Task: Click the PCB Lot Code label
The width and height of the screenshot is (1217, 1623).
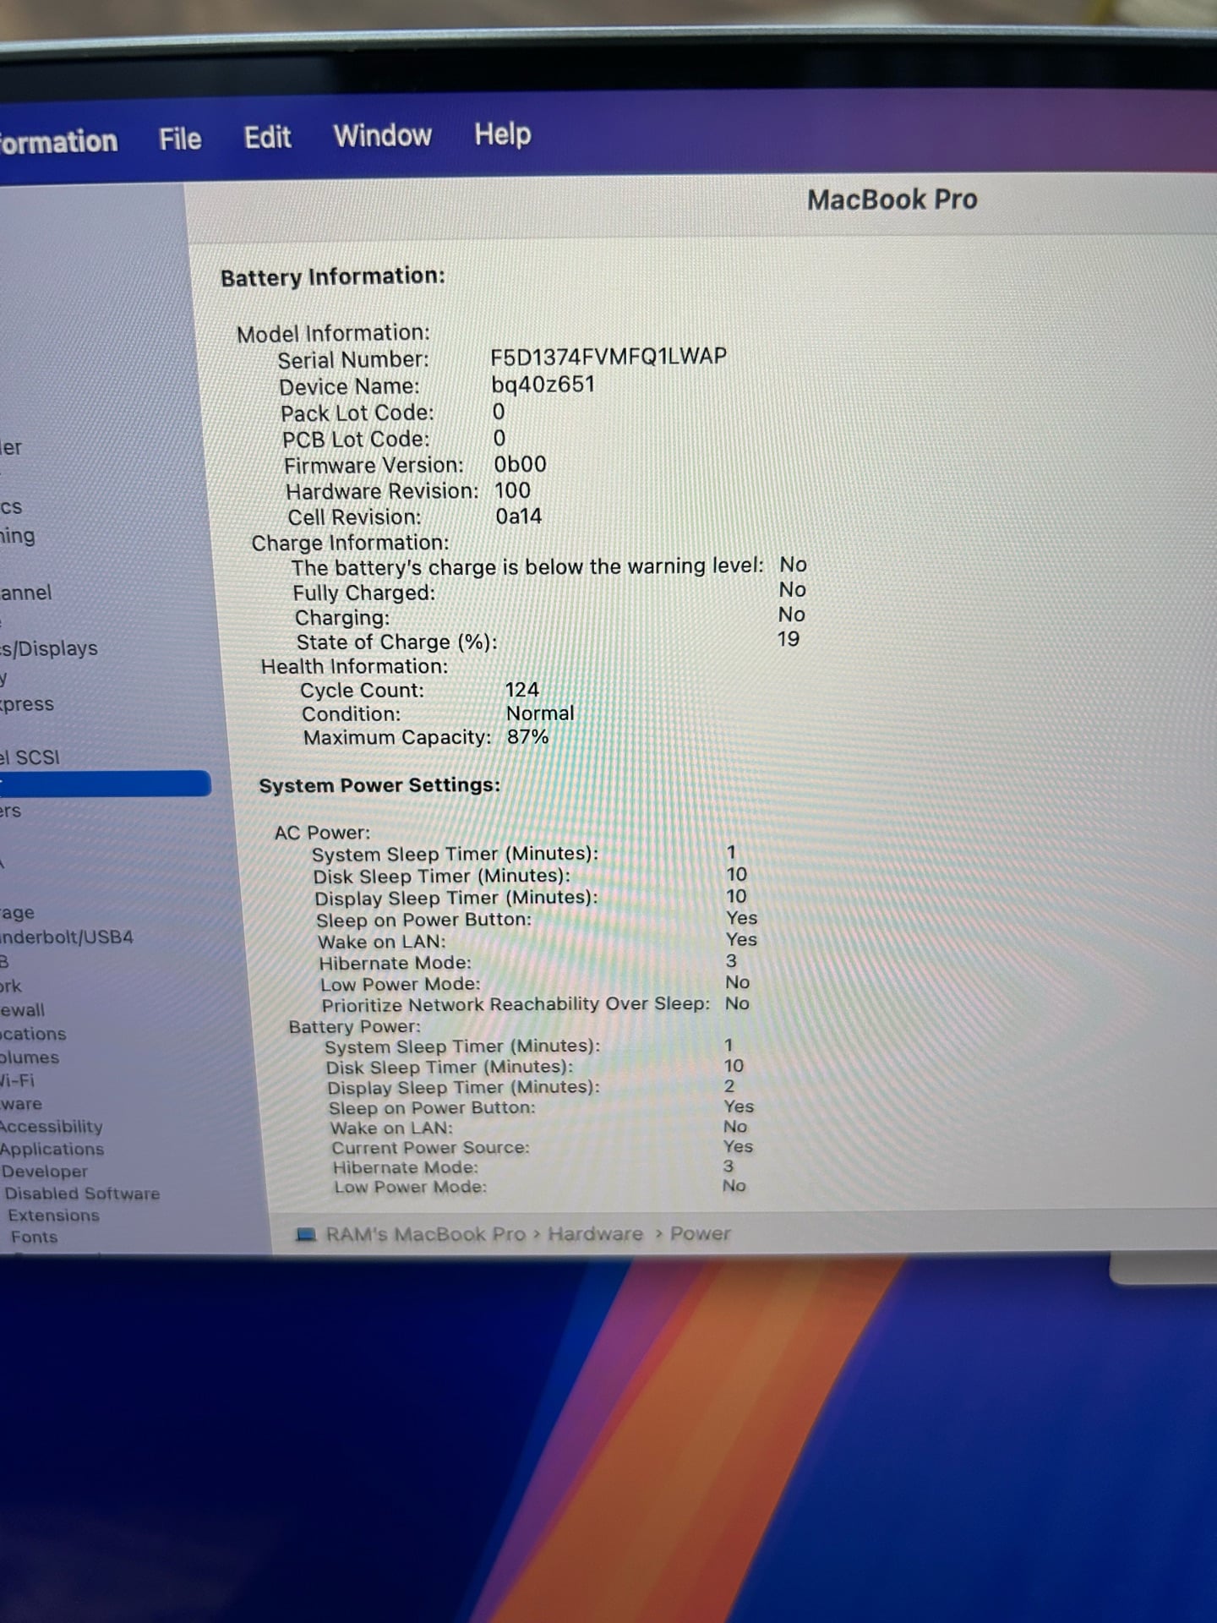Action: pyautogui.click(x=355, y=440)
